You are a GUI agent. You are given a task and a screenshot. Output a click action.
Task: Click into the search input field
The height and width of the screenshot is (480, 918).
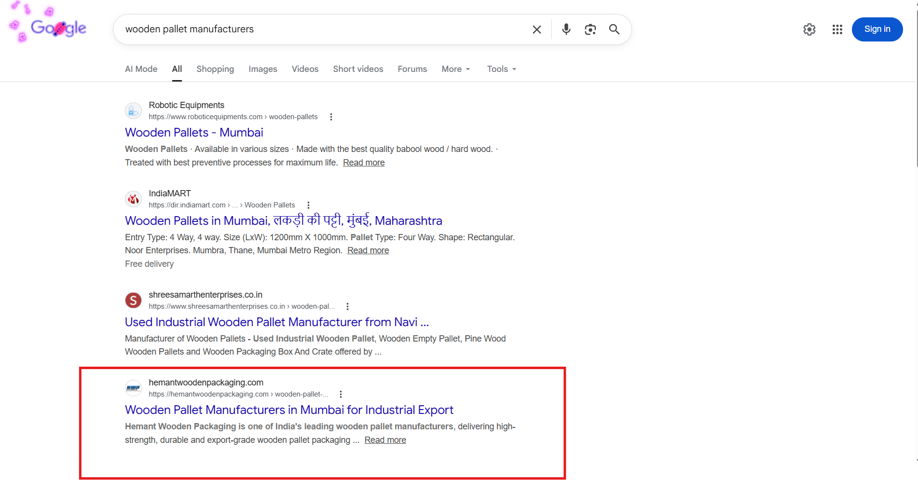pos(318,29)
